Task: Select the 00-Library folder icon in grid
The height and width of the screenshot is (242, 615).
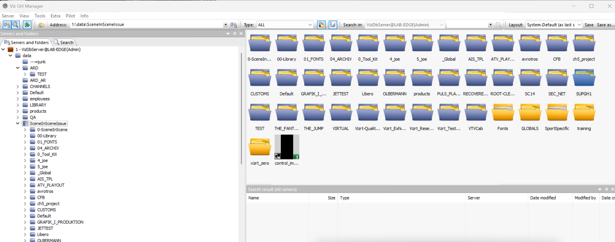Action: (286, 43)
